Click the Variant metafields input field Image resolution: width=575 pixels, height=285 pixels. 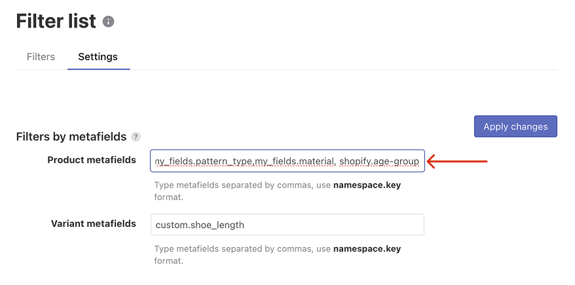287,225
